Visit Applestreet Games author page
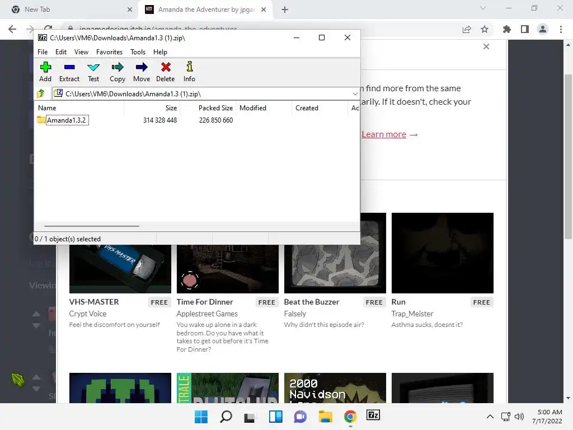This screenshot has width=573, height=430. (x=207, y=314)
